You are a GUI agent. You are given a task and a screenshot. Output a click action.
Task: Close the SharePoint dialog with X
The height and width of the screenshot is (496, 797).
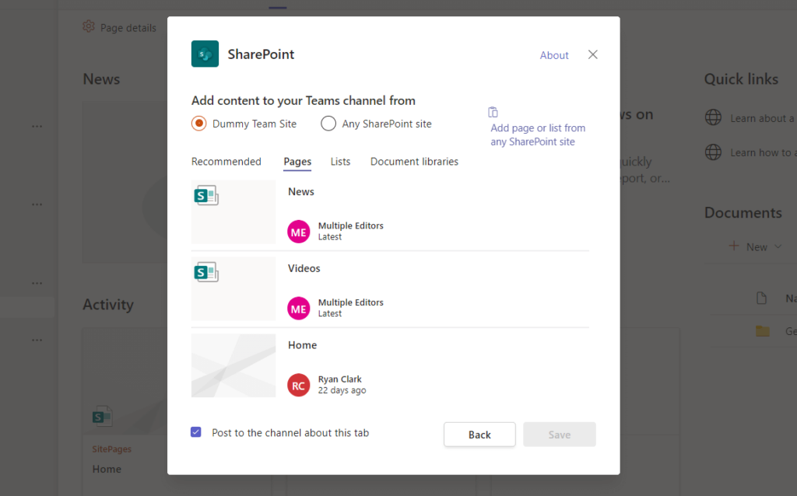point(592,54)
